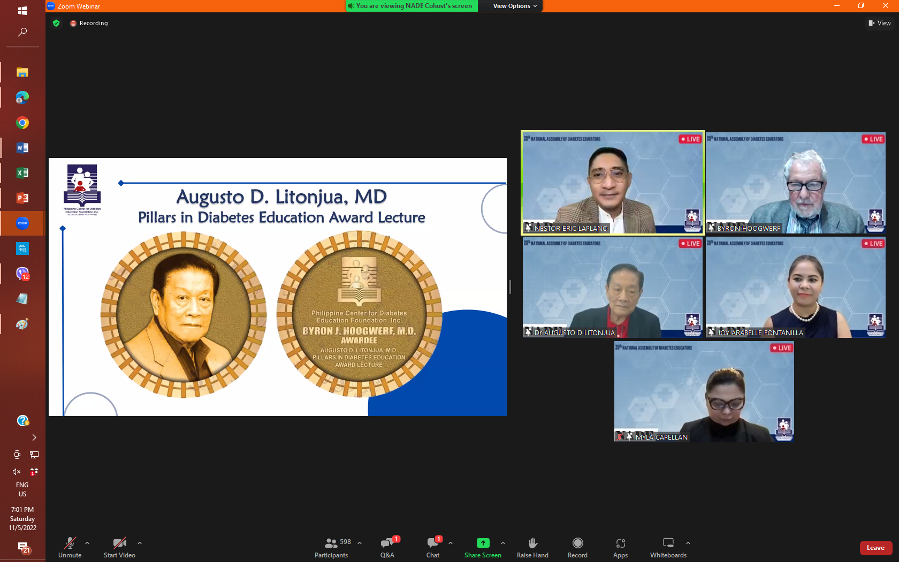The image size is (899, 574).
Task: Expand the video options arrow beside Start Video
Action: tap(140, 543)
